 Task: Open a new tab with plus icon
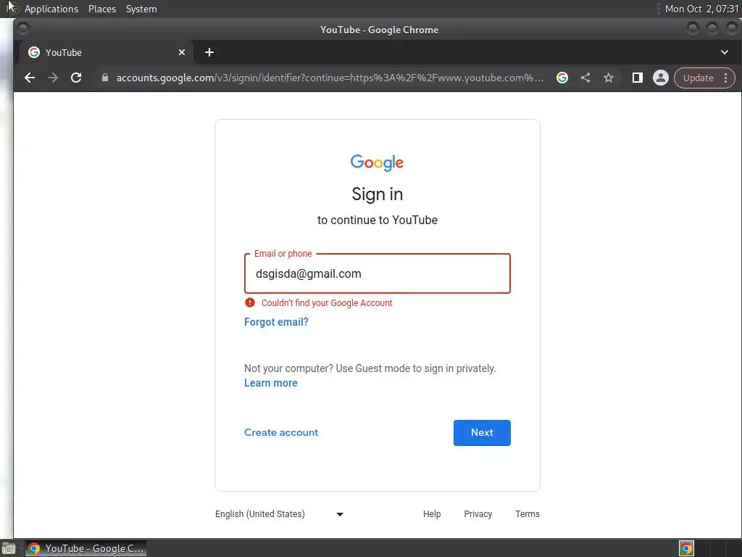pos(209,52)
